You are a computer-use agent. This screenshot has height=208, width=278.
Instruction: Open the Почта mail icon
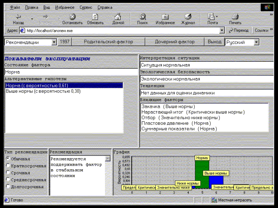point(211,16)
